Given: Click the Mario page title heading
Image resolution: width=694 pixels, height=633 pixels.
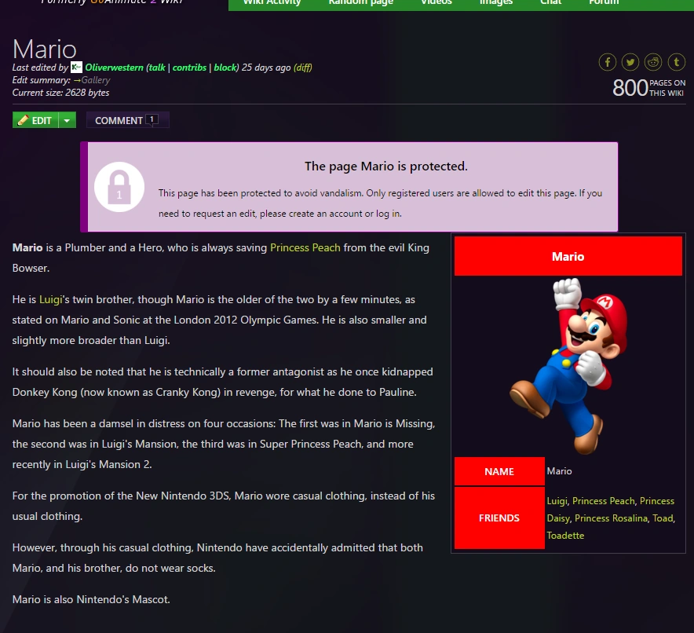Looking at the screenshot, I should click(44, 49).
